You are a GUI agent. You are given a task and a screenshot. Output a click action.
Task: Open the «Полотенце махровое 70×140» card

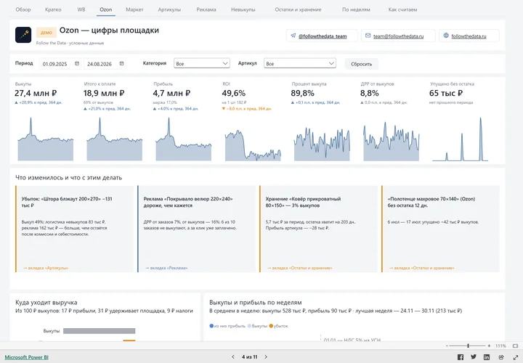click(x=441, y=229)
